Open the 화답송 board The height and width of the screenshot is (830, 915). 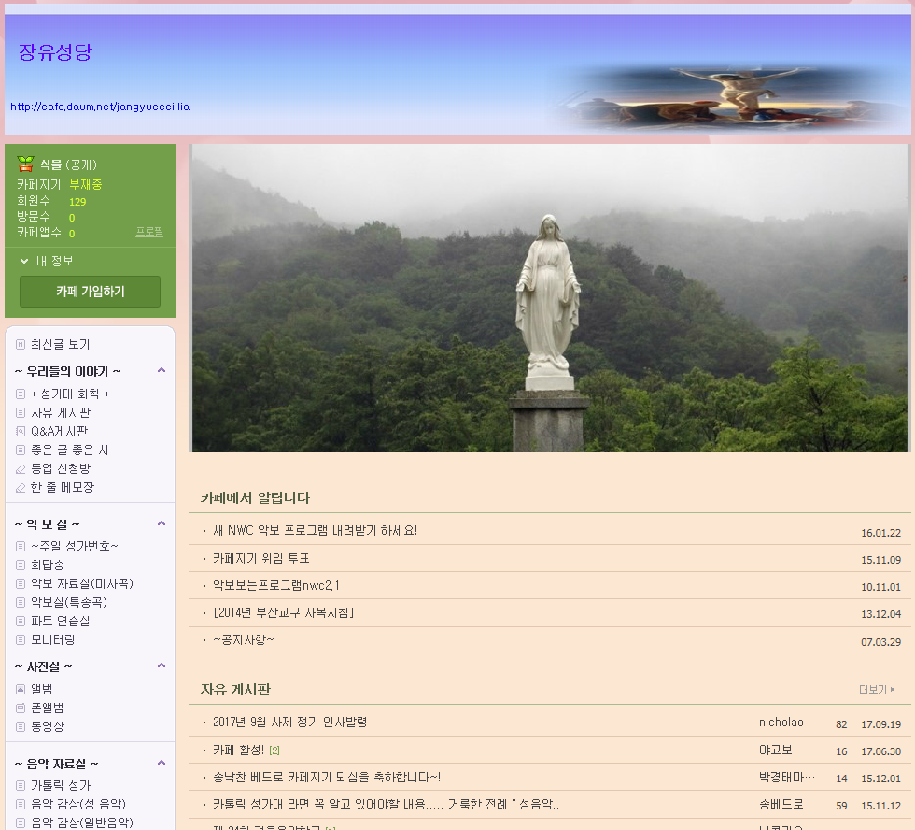click(x=48, y=565)
